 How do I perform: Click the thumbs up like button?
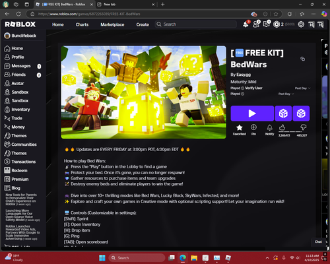tap(282, 127)
